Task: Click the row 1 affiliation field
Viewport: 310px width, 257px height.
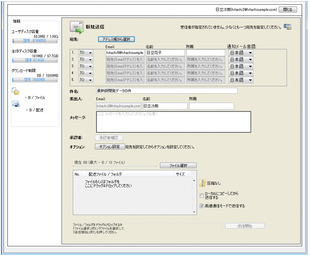Action: click(206, 53)
